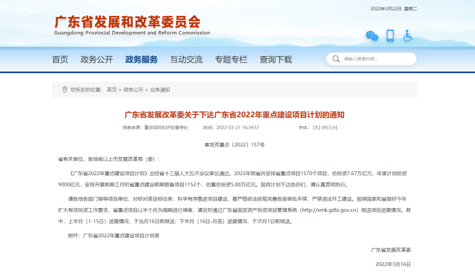475x279 pixels.
Task: Open the 专题专栏 navigation item
Action: tap(231, 59)
